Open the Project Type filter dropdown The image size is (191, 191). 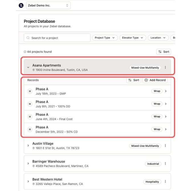tap(105, 38)
